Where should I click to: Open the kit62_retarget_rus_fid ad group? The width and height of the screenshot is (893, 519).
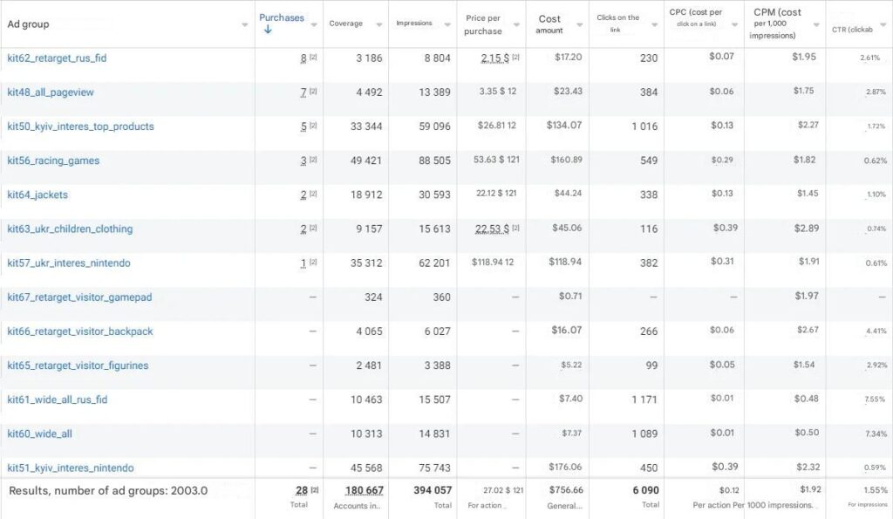tap(57, 58)
